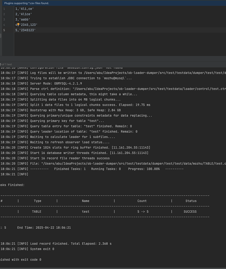The height and width of the screenshot is (269, 226).
Task: Click line number 5 in the gutter
Action: click(x=4, y=30)
